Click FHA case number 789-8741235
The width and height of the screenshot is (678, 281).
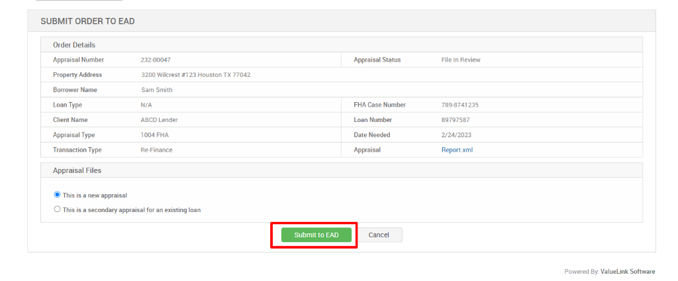(x=460, y=105)
